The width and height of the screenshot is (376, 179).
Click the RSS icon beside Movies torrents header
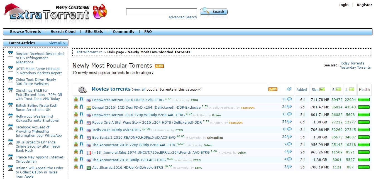[x=272, y=89]
